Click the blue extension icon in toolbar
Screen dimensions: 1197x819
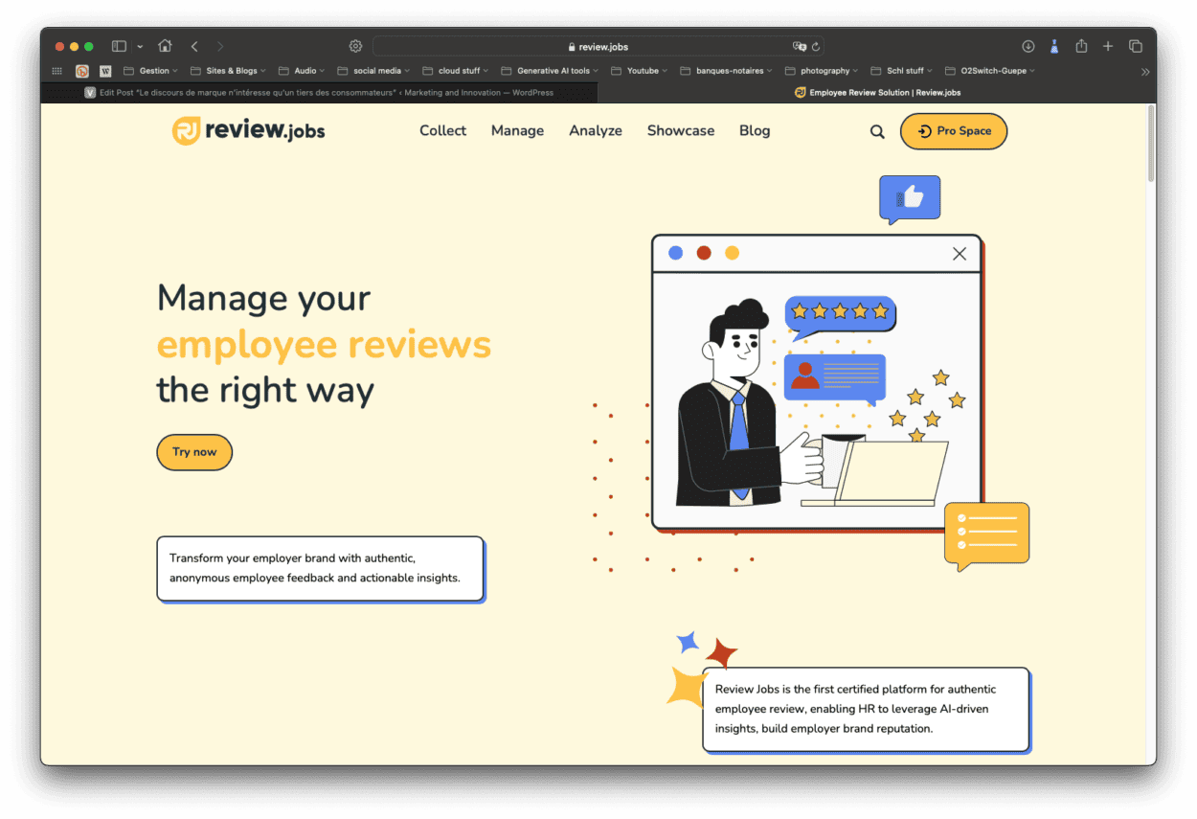(1054, 46)
